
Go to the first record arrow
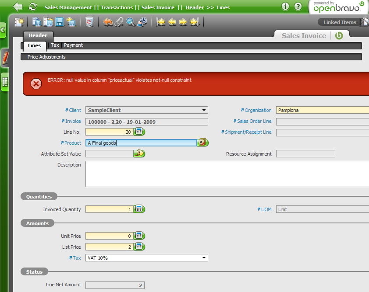(x=161, y=21)
